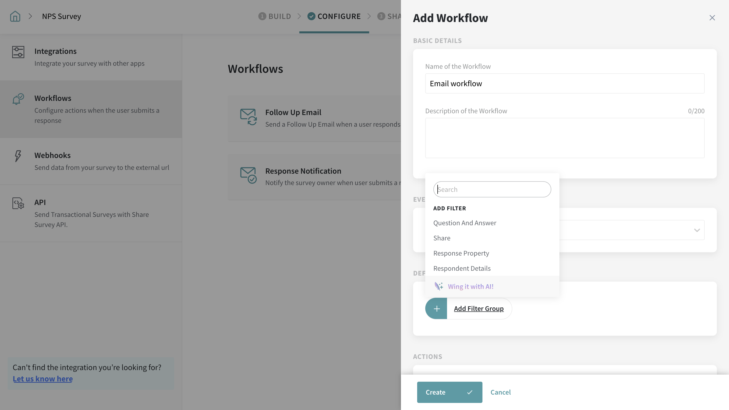This screenshot has width=729, height=410.
Task: Choose the Share filter option
Action: coord(442,238)
